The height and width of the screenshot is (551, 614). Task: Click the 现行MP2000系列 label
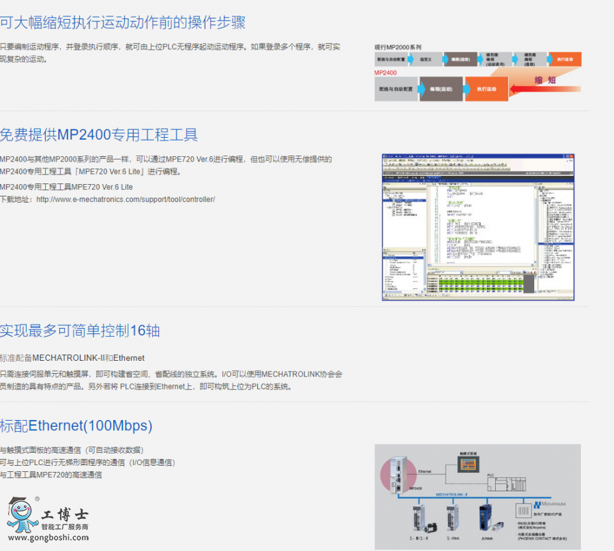coord(398,47)
